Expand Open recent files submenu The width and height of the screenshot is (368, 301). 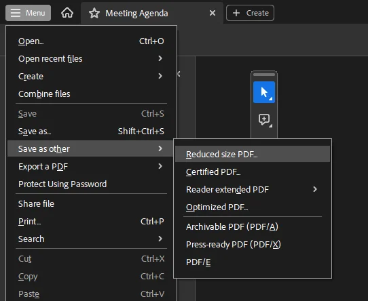[91, 58]
